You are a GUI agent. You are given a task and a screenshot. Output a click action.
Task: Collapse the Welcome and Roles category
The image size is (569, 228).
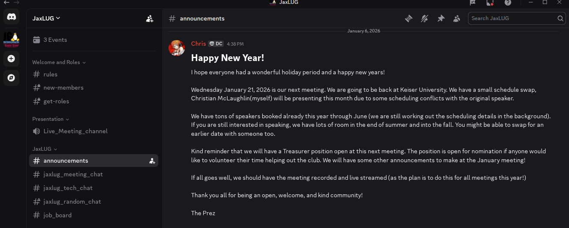tap(59, 62)
